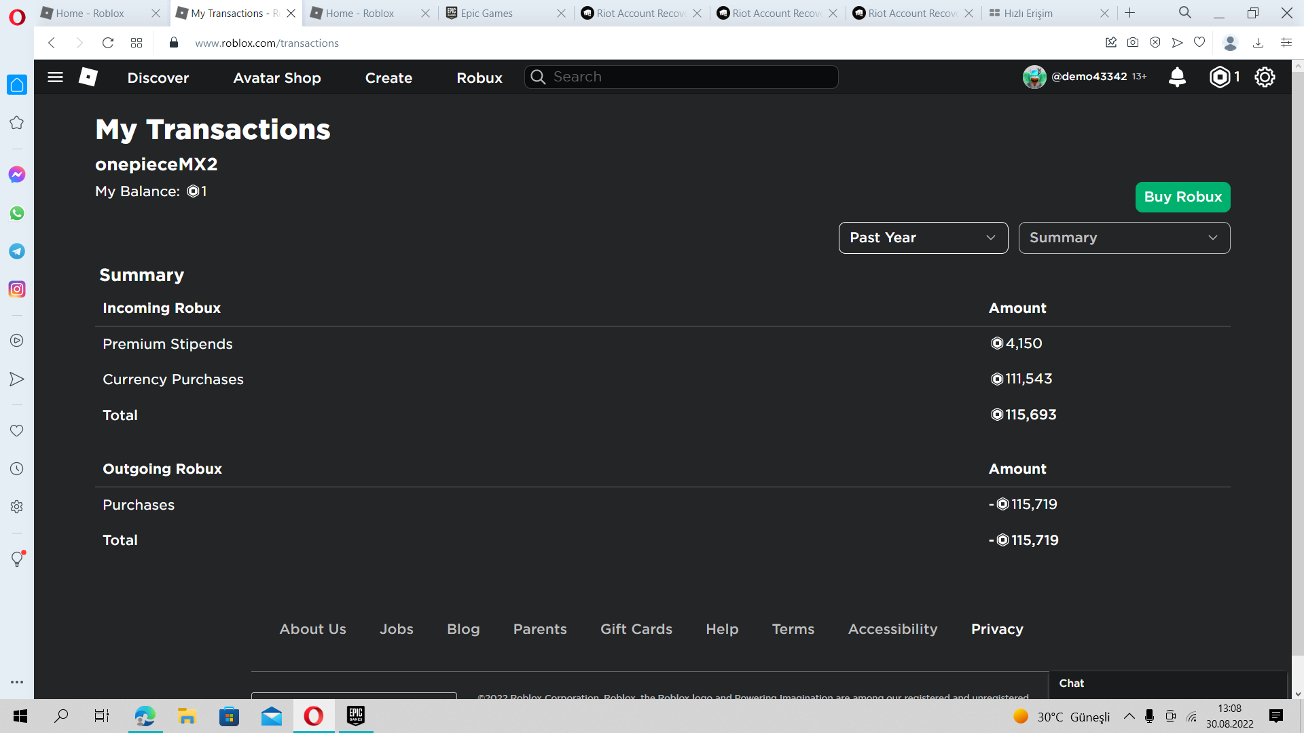Open the Avatar Shop menu item
The height and width of the screenshot is (733, 1304).
277,78
